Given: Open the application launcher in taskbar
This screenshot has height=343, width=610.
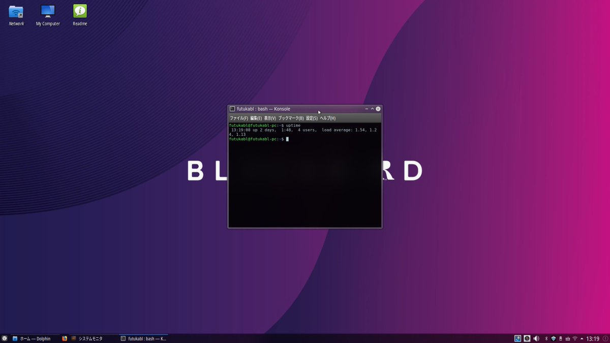Looking at the screenshot, I should click(x=5, y=338).
